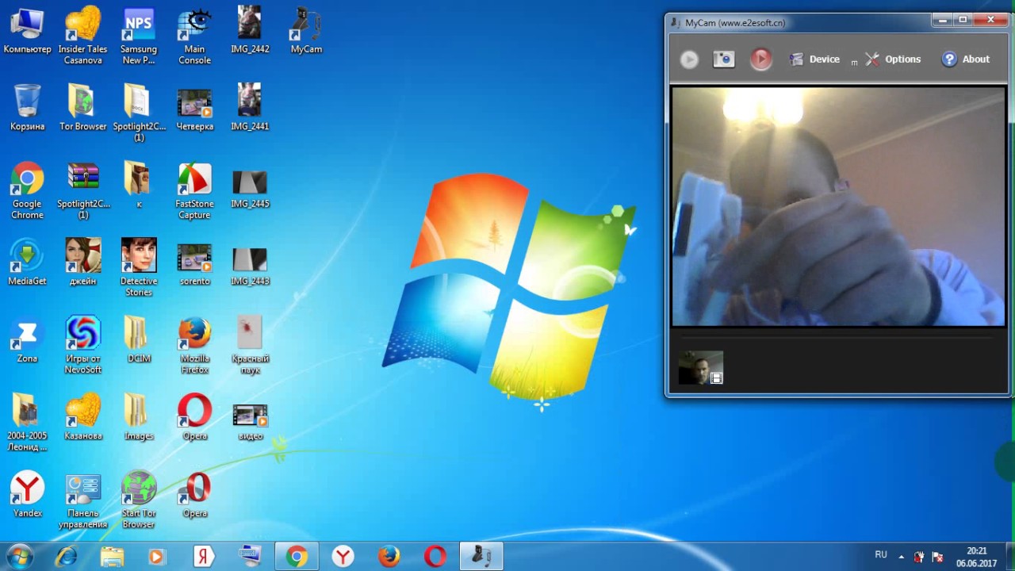Launch FastStone Capture shortcut

(x=194, y=191)
